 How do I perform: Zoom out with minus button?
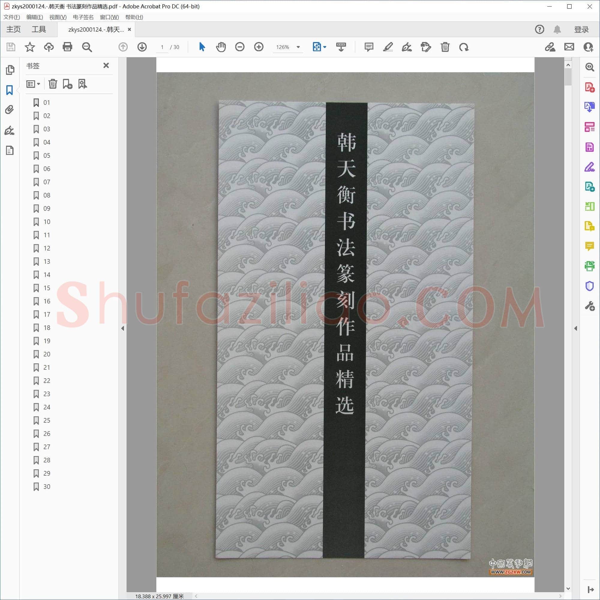coord(240,47)
